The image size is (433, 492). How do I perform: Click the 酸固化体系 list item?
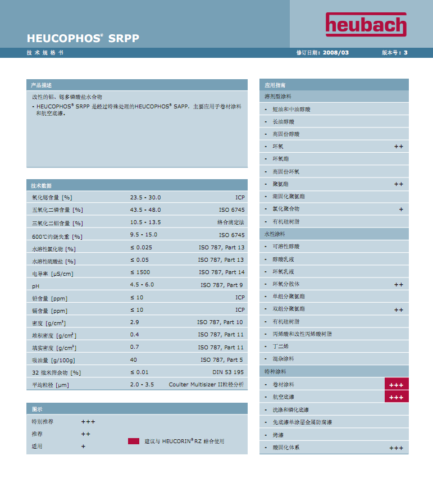[x=286, y=448]
